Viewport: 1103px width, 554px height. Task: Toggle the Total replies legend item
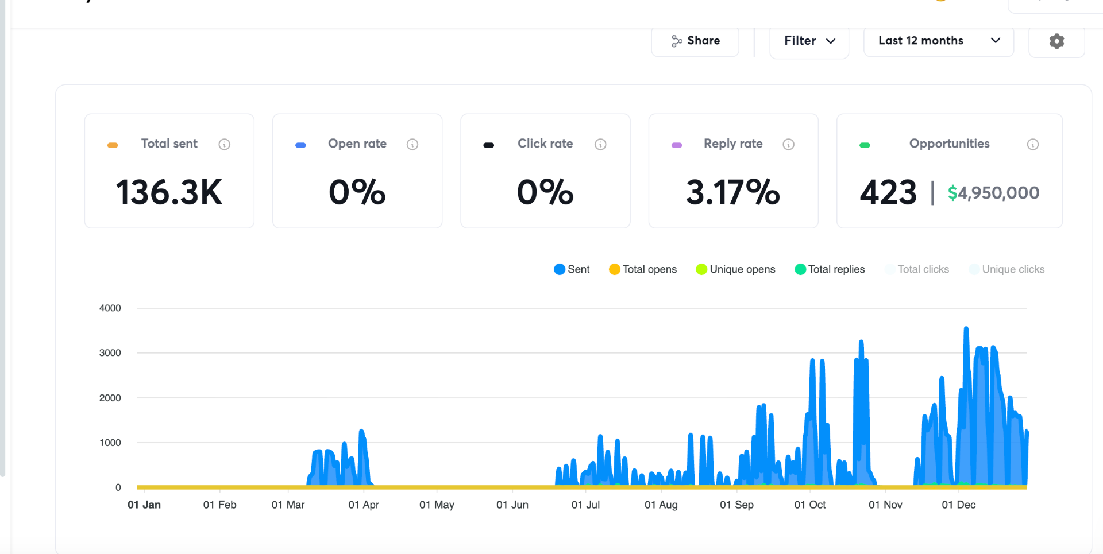click(830, 269)
